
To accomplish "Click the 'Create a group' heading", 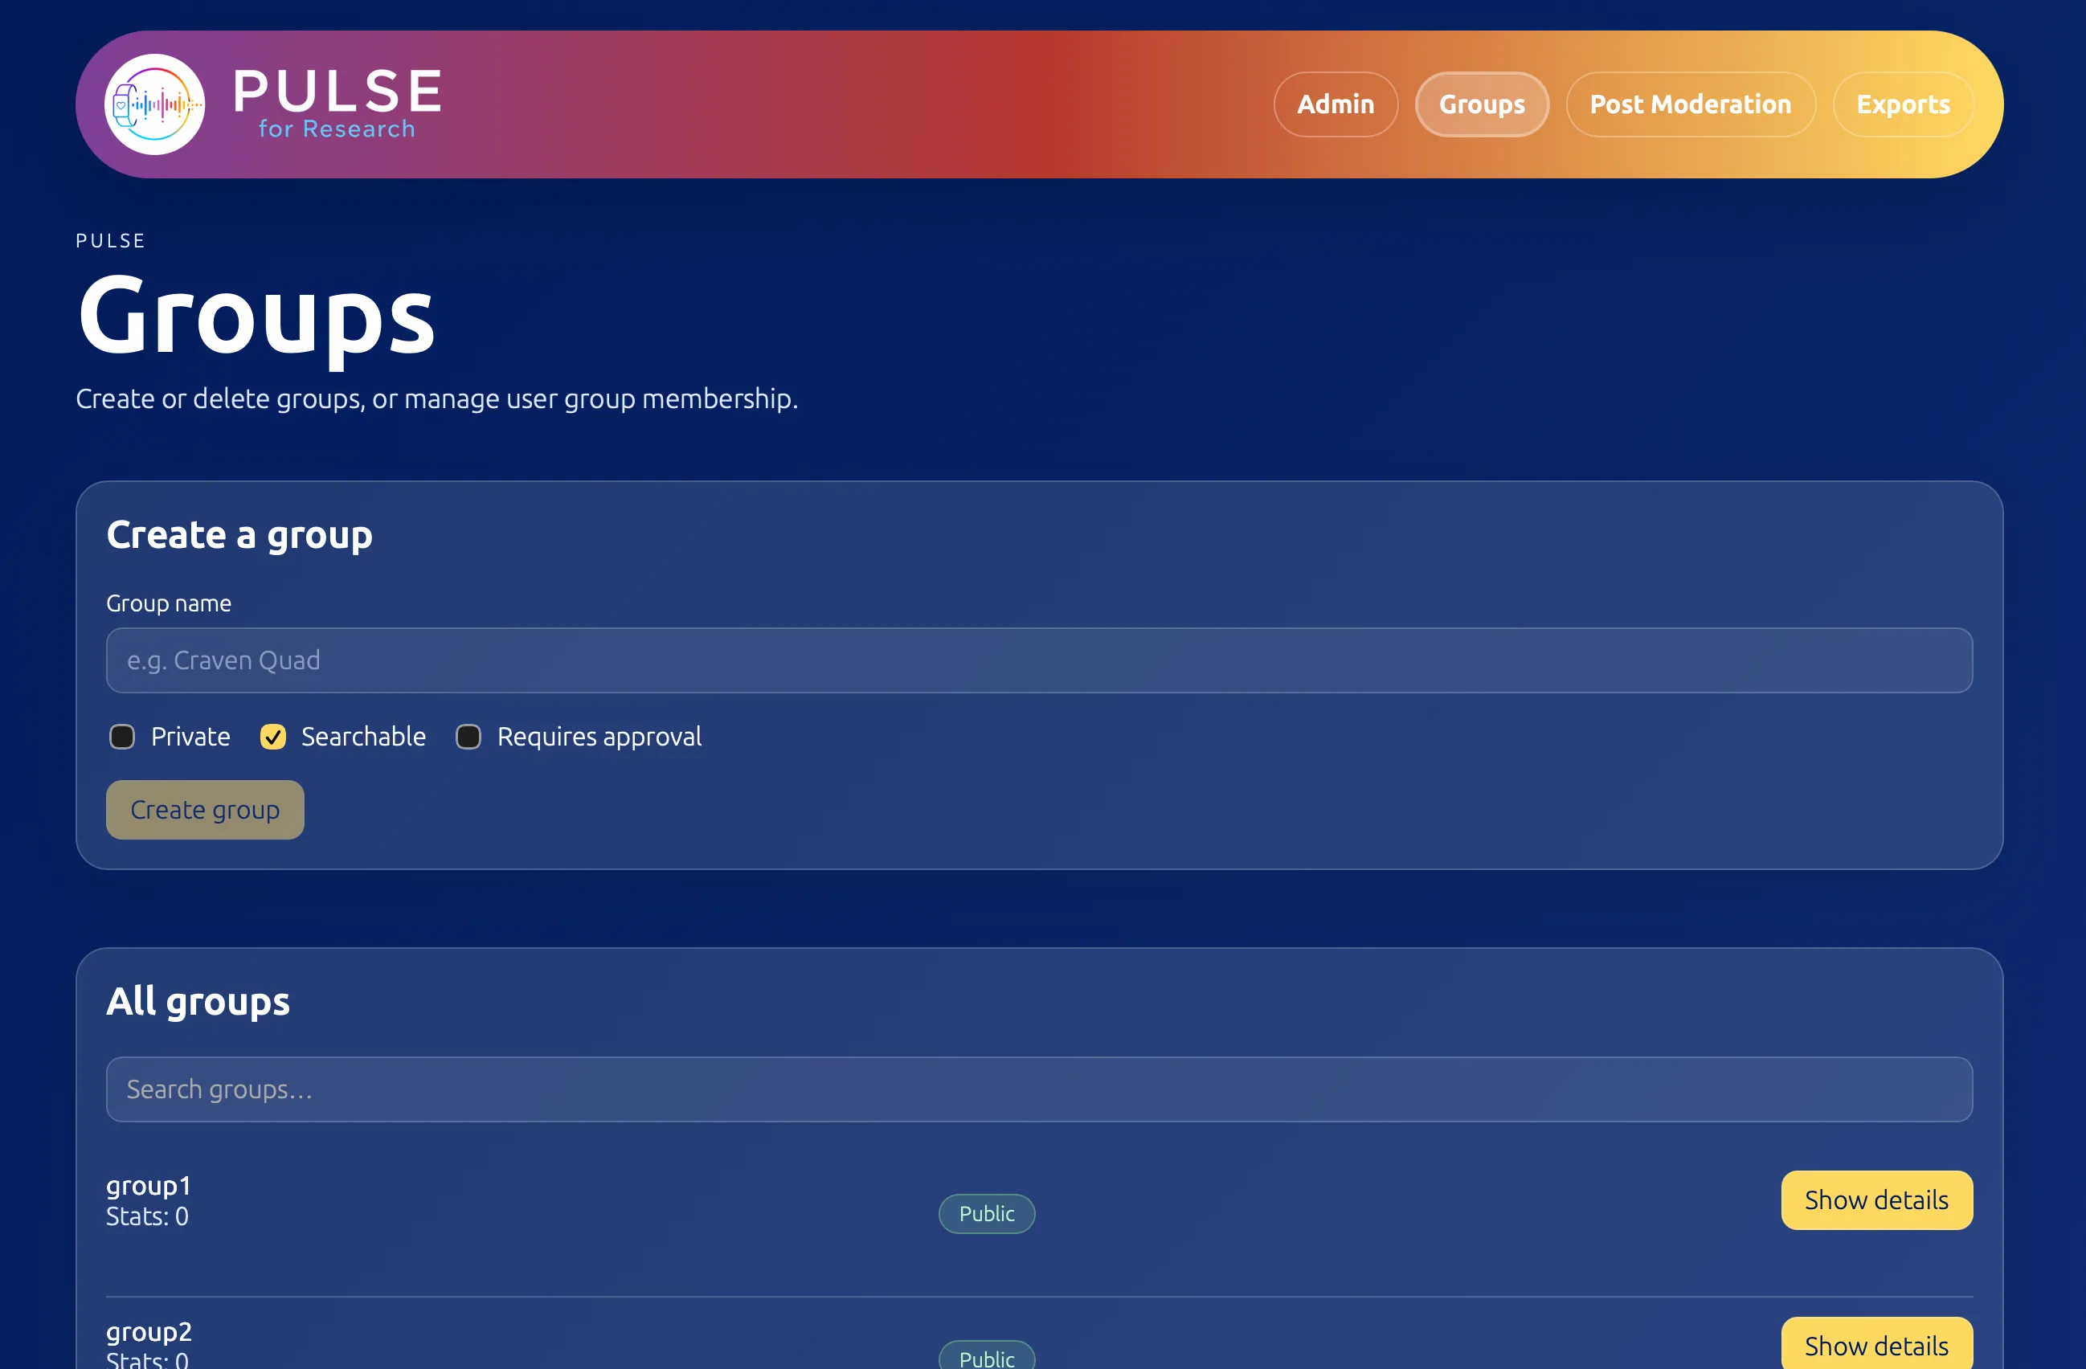I will click(239, 534).
